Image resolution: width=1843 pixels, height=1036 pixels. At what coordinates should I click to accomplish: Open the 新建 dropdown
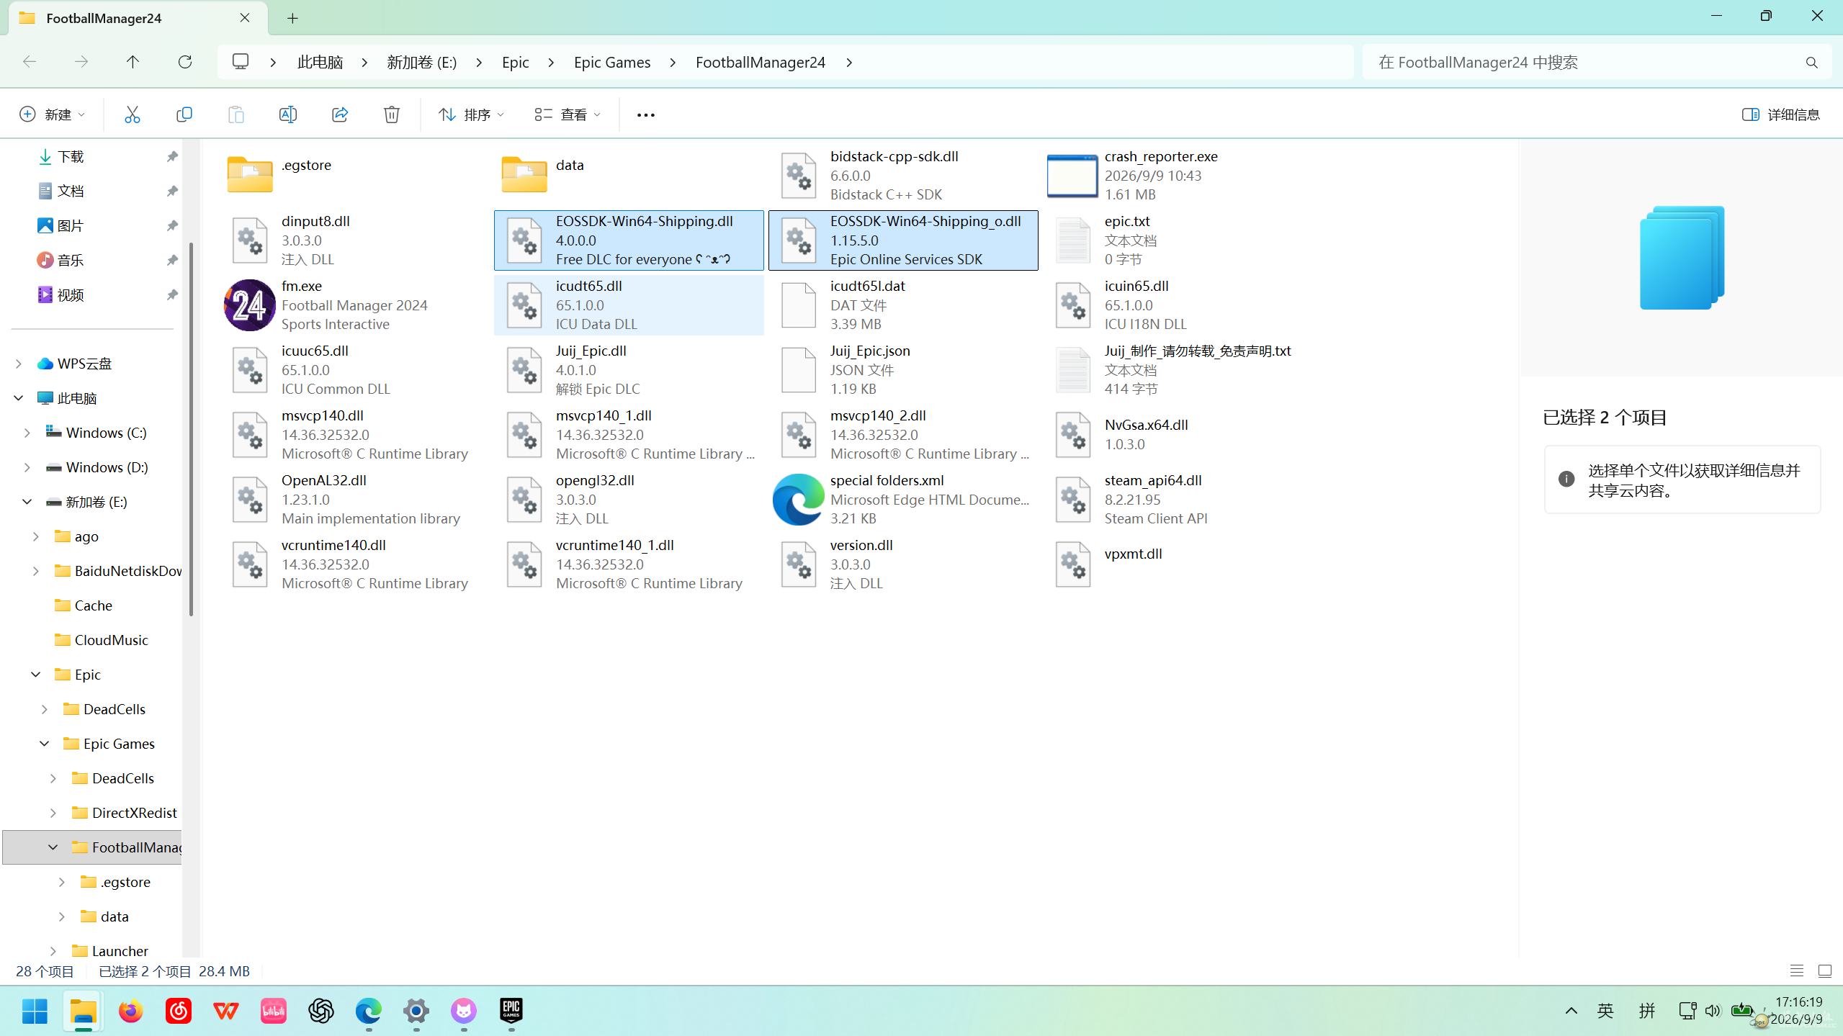[x=52, y=114]
